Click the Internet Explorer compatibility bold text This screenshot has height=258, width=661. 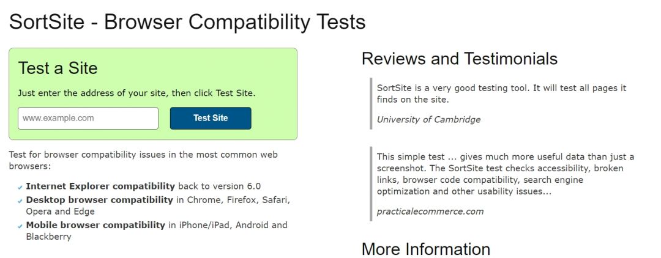100,186
